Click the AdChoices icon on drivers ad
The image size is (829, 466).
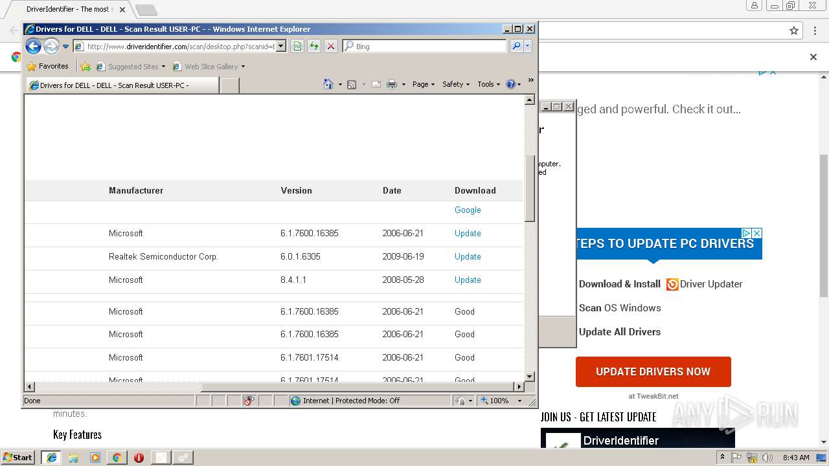click(x=746, y=233)
